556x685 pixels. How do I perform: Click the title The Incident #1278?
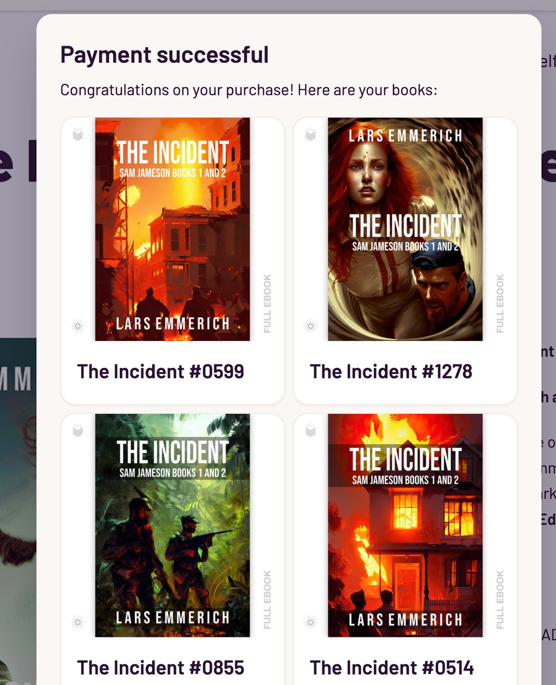pyautogui.click(x=391, y=372)
